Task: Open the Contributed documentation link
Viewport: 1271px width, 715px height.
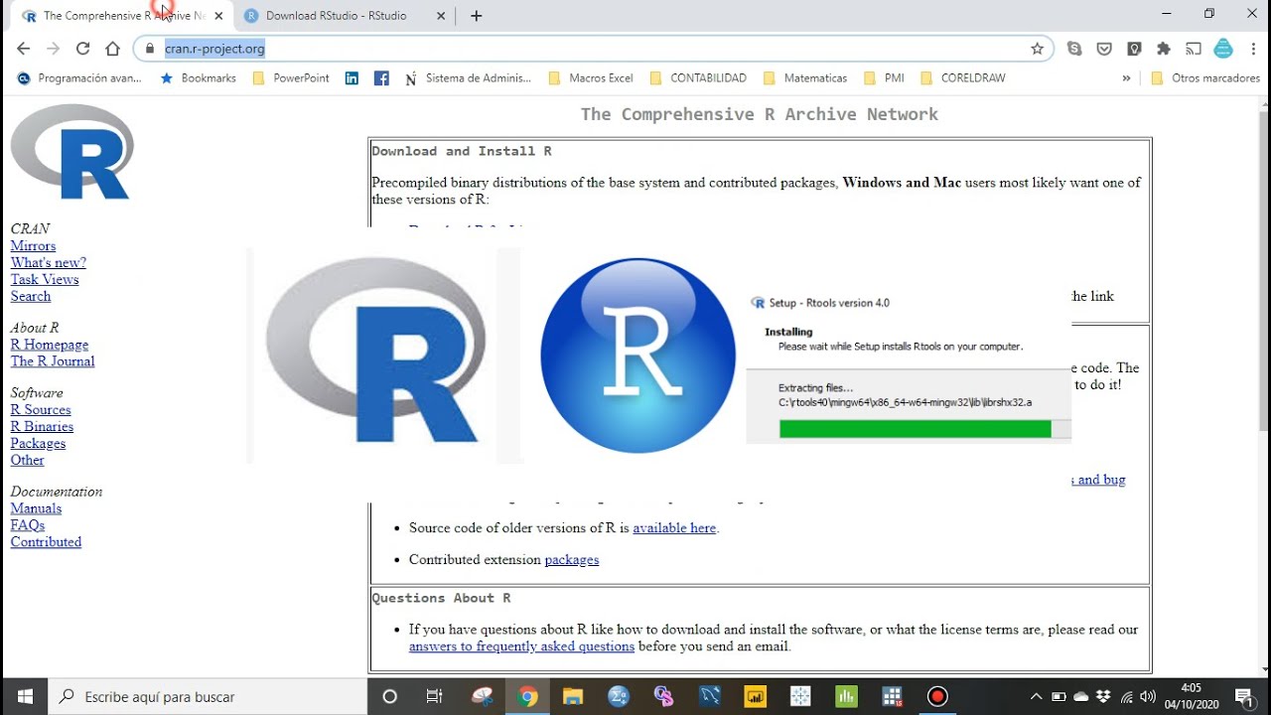Action: [46, 542]
